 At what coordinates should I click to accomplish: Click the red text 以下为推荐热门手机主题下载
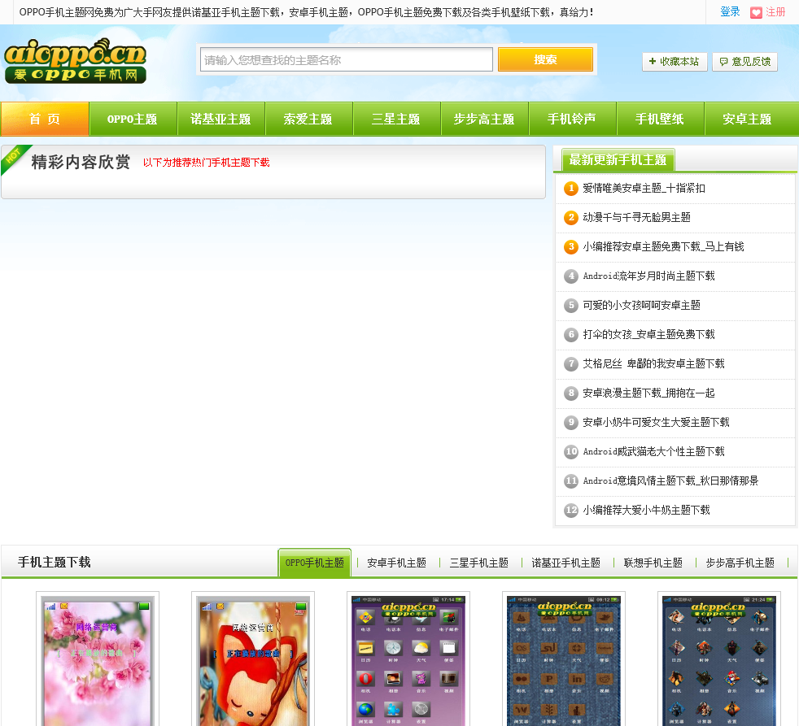207,163
